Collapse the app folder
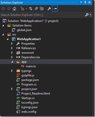Viewport: 95px width, 117px height. tap(12, 62)
